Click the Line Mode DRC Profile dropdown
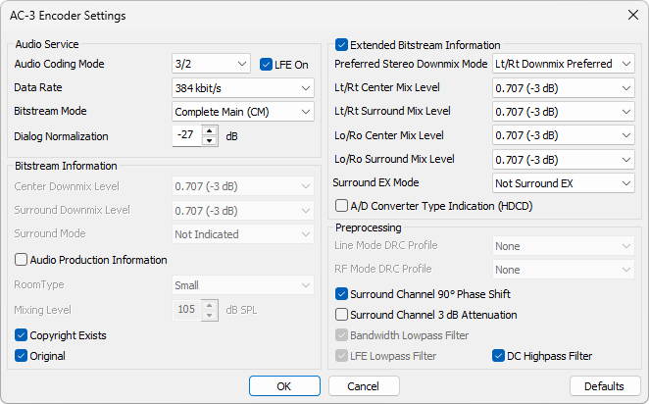The width and height of the screenshot is (649, 404). coord(564,246)
